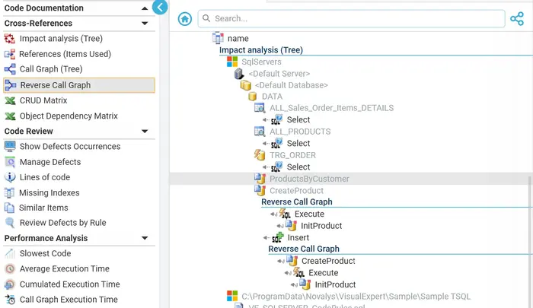
Task: Click the Impact analysis (Tree) icon in sidebar
Action: [9, 39]
